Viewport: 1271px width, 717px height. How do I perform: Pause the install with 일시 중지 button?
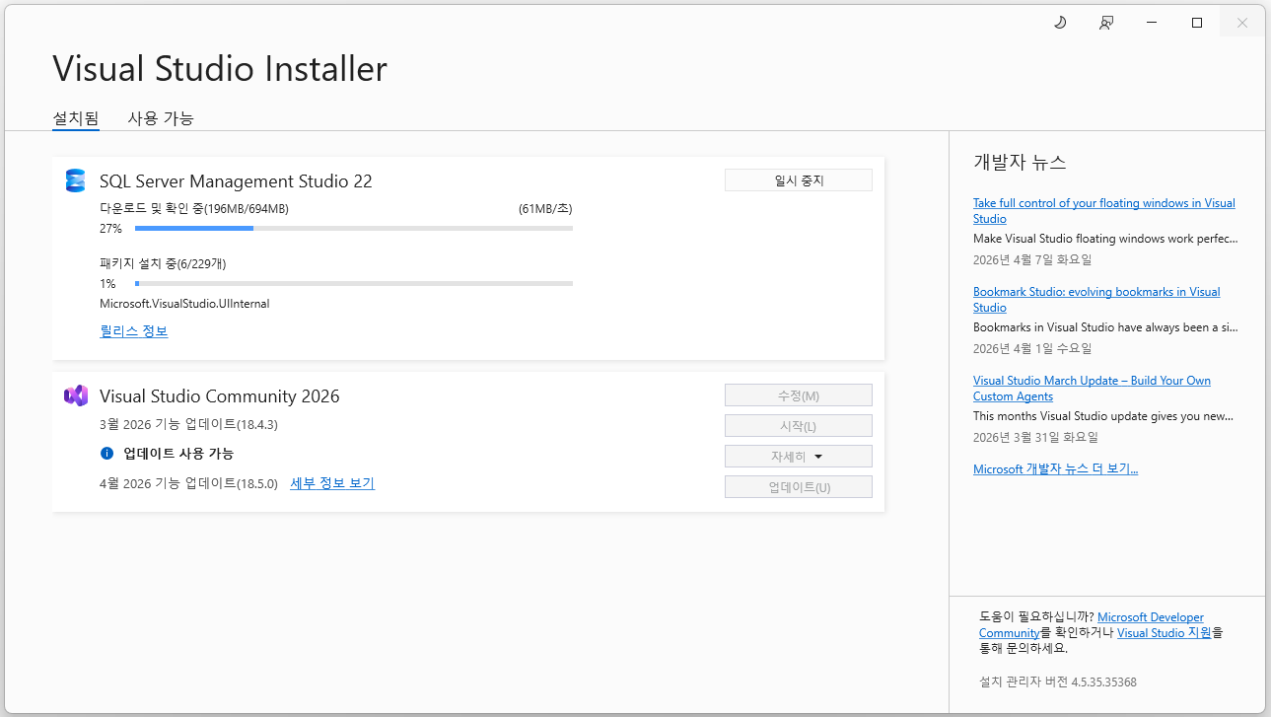coord(799,180)
